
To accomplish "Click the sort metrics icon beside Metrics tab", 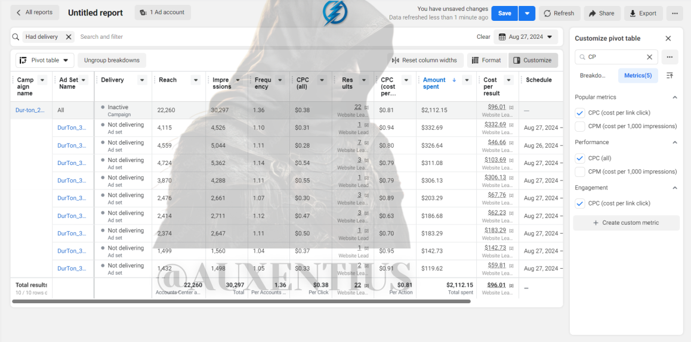I will (670, 76).
